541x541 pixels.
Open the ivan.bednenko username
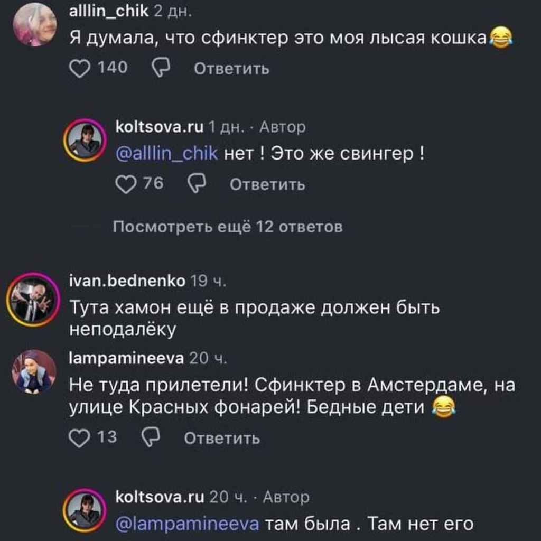[x=128, y=281]
